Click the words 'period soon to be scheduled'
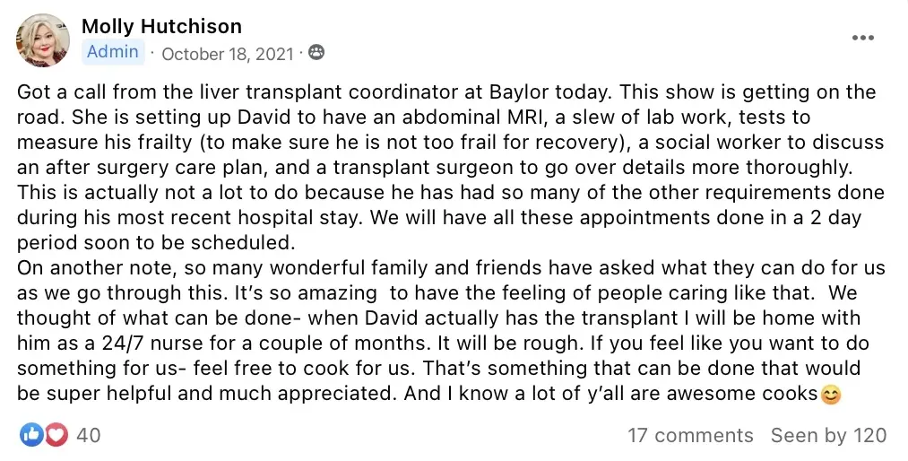Viewport: 908px width, 461px height. (x=155, y=243)
